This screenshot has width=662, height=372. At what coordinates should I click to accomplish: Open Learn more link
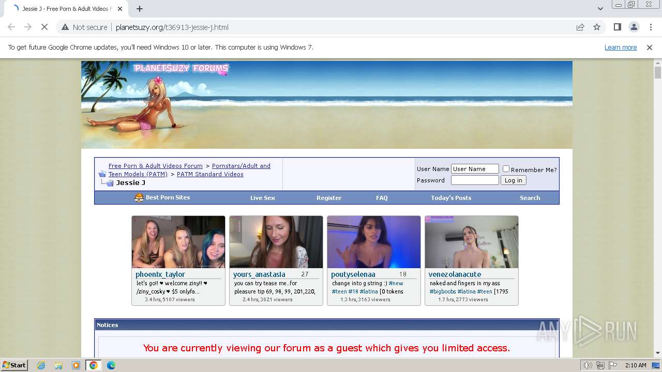point(621,48)
